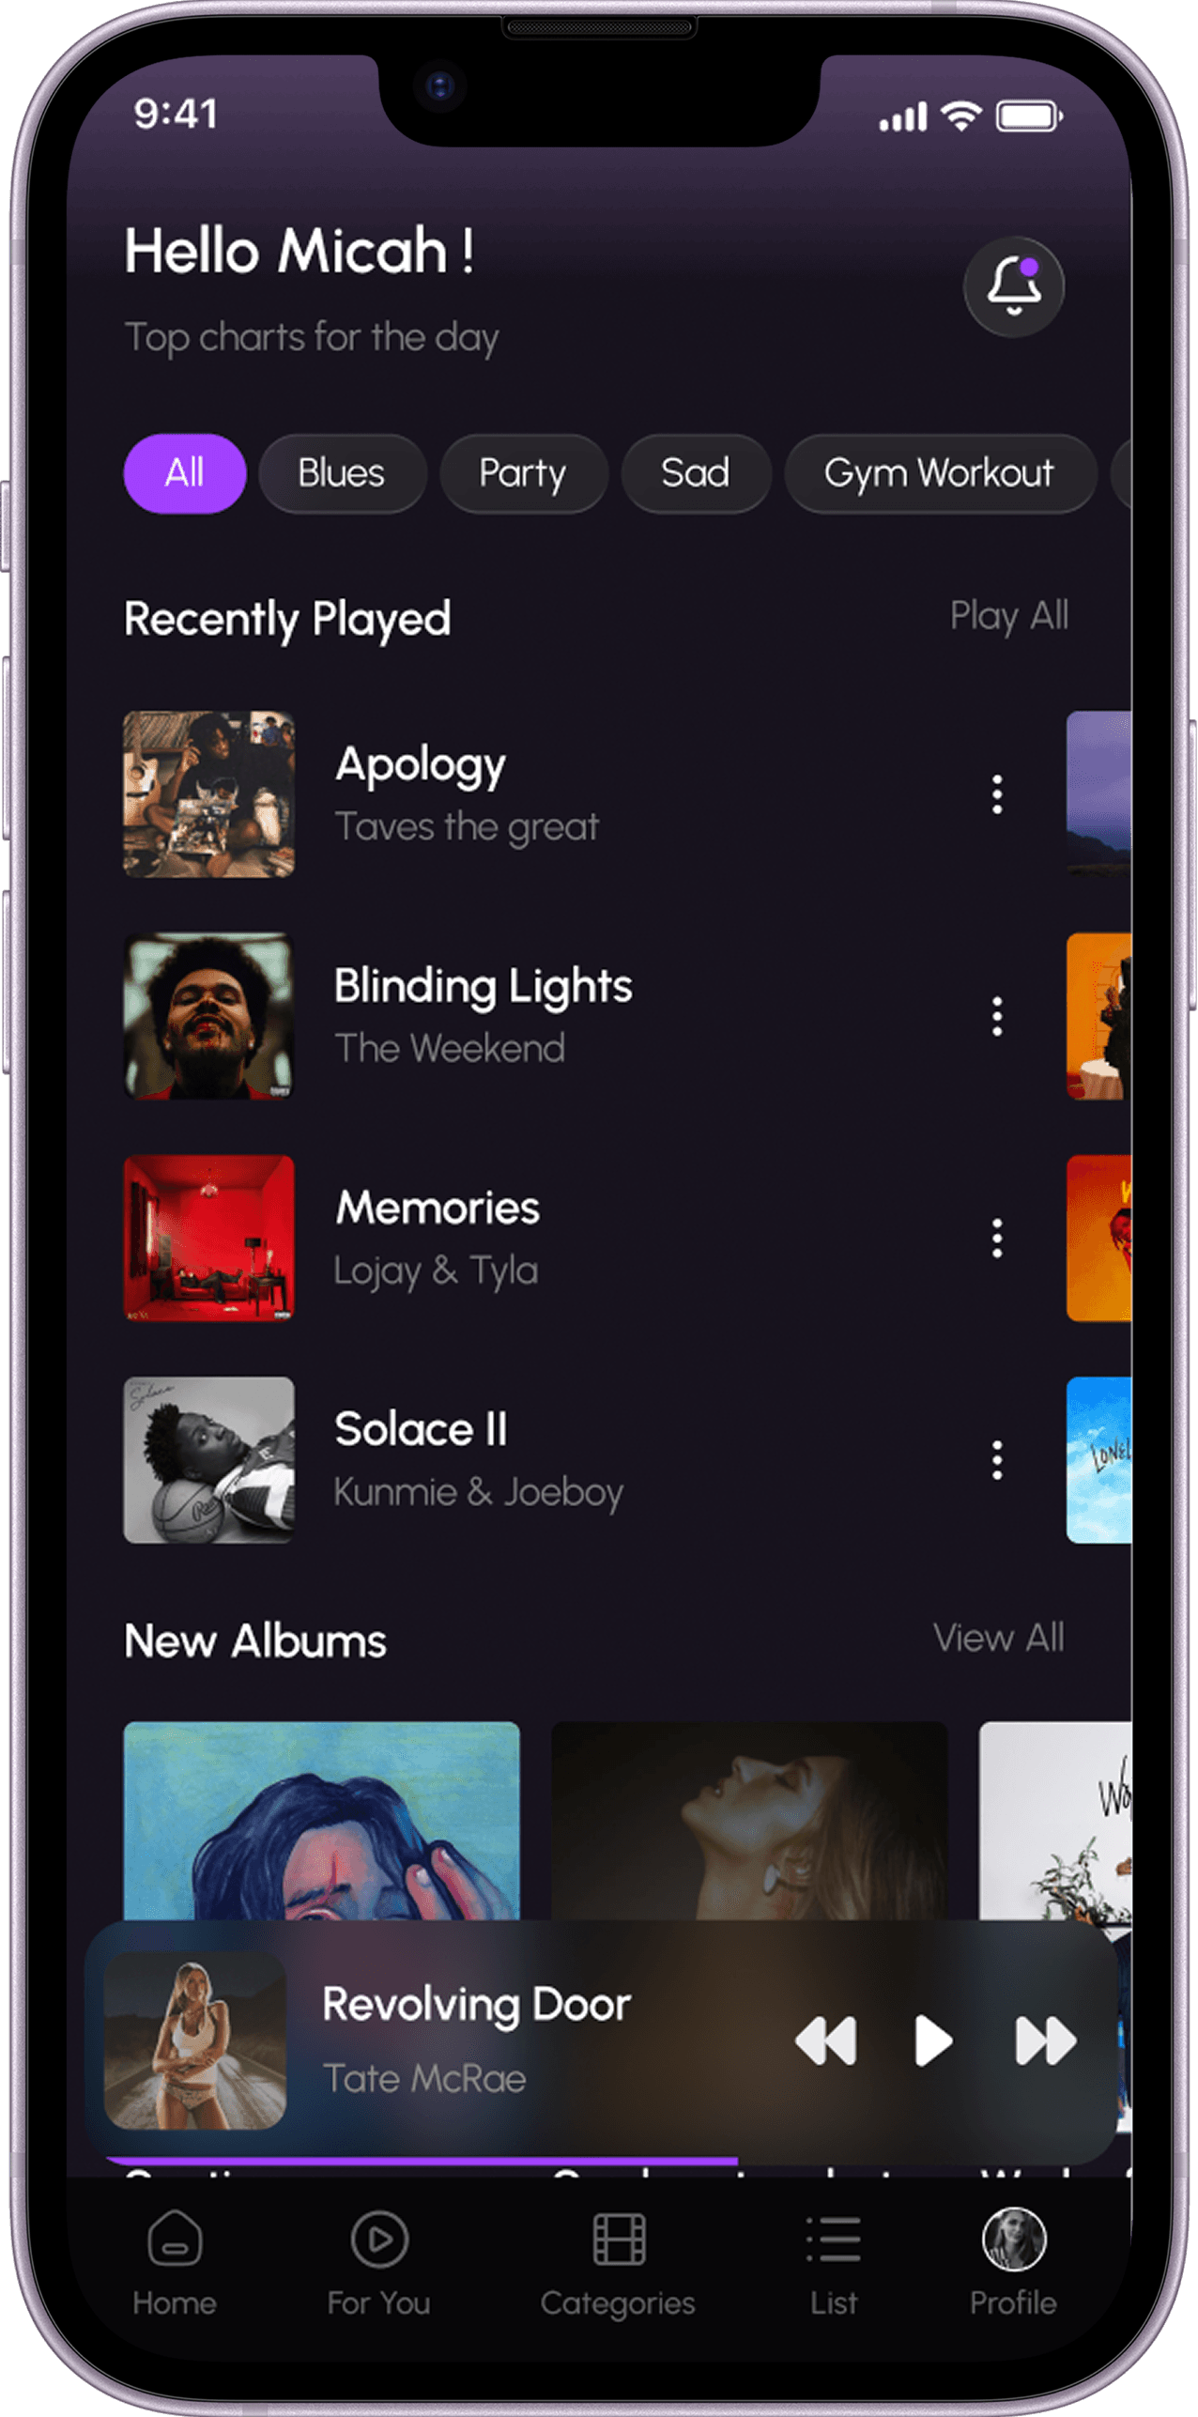Rewind to previous track in mini player

(x=826, y=2041)
